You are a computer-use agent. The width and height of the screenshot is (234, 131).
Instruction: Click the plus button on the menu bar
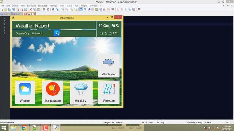coord(223,6)
